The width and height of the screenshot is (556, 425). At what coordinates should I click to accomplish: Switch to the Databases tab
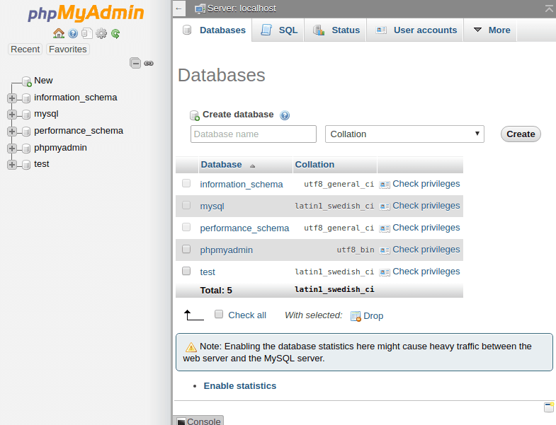(214, 30)
